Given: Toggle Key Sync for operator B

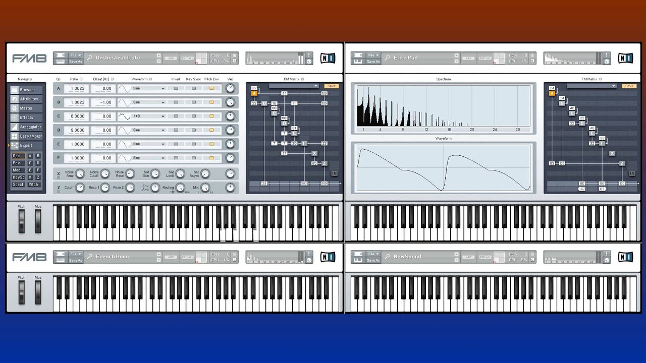Looking at the screenshot, I should pyautogui.click(x=194, y=102).
